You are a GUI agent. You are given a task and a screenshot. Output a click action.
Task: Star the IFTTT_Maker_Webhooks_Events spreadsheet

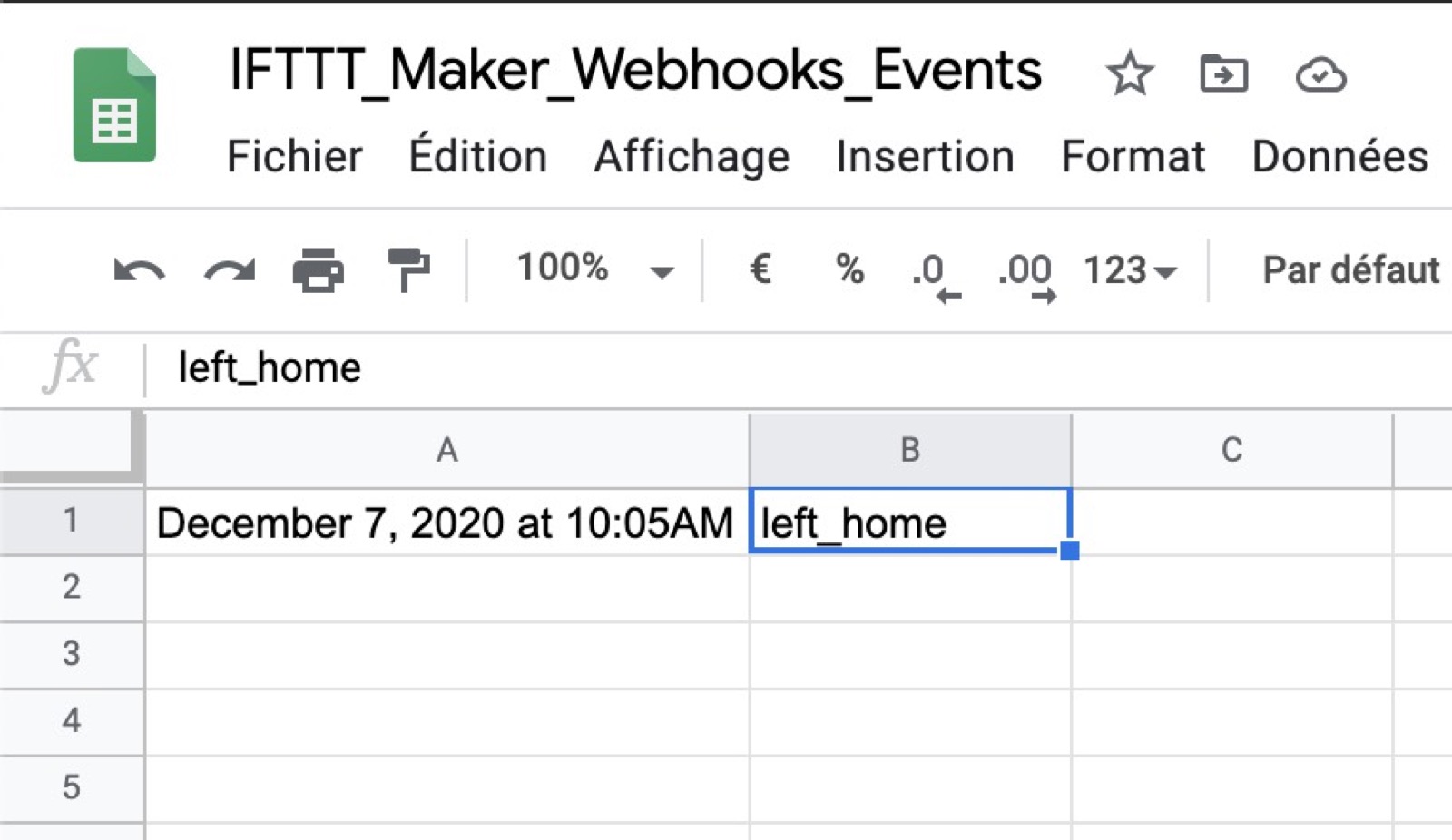tap(1128, 74)
